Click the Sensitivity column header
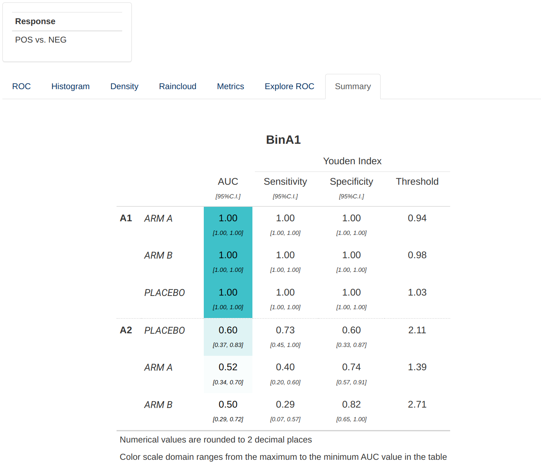 click(x=285, y=182)
